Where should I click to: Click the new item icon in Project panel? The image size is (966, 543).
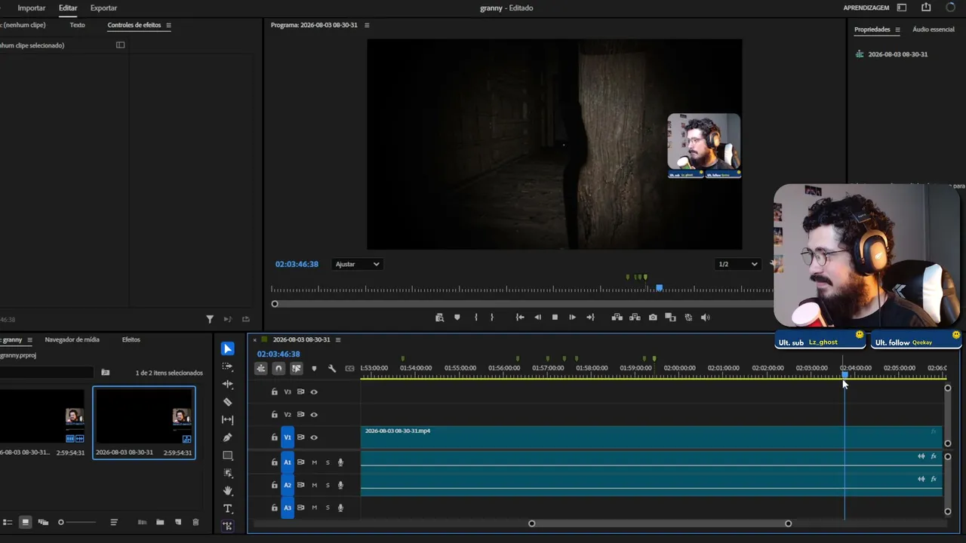tap(178, 522)
